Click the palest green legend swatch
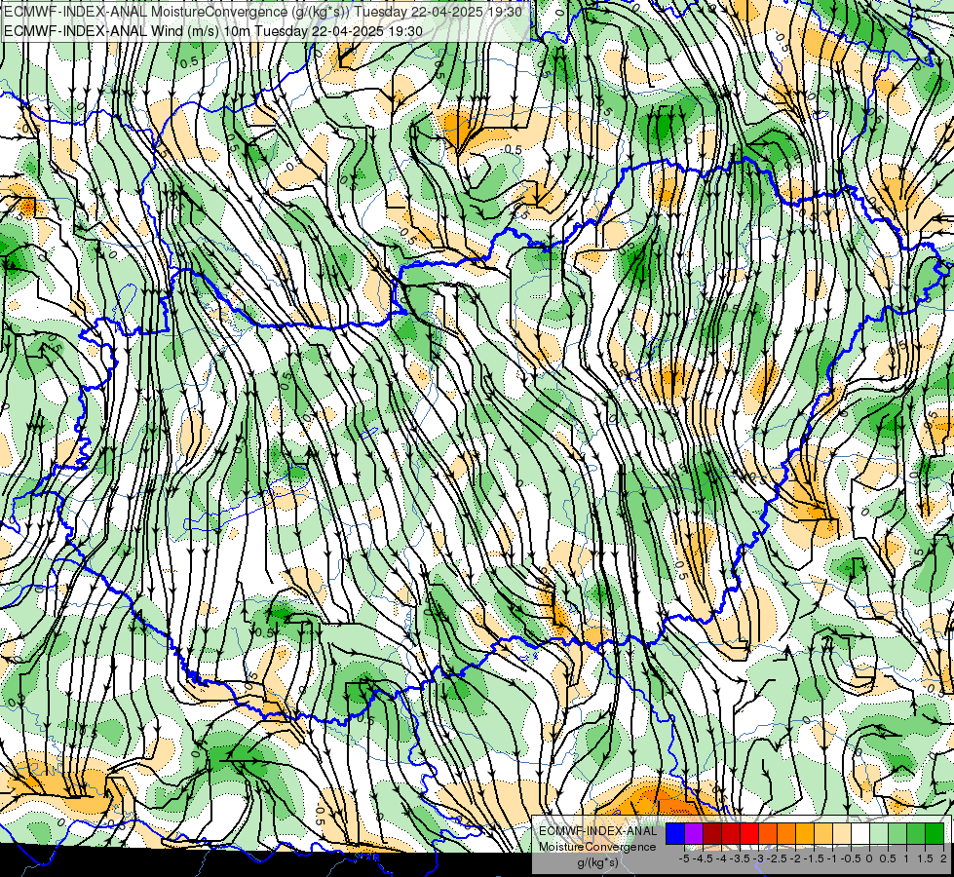The height and width of the screenshot is (877, 954). pyautogui.click(x=879, y=834)
